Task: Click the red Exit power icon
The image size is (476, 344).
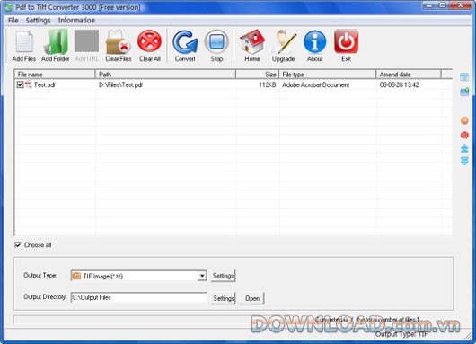Action: click(x=346, y=41)
